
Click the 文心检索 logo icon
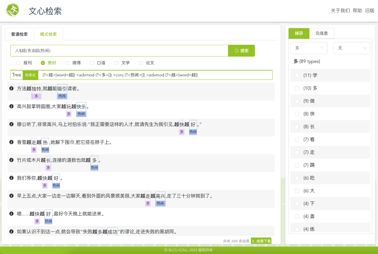(x=14, y=11)
